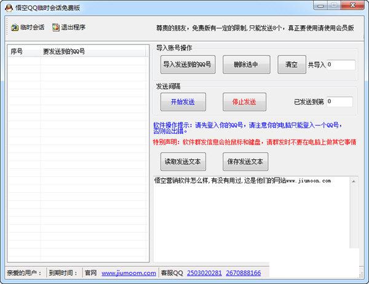
Task: Click the 客服QQ status bar label
Action: (172, 273)
